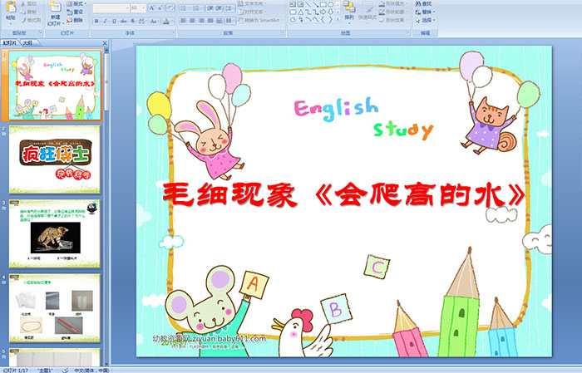Select the Line shape in gallery
This screenshot has height=373, width=582.
point(308,4)
